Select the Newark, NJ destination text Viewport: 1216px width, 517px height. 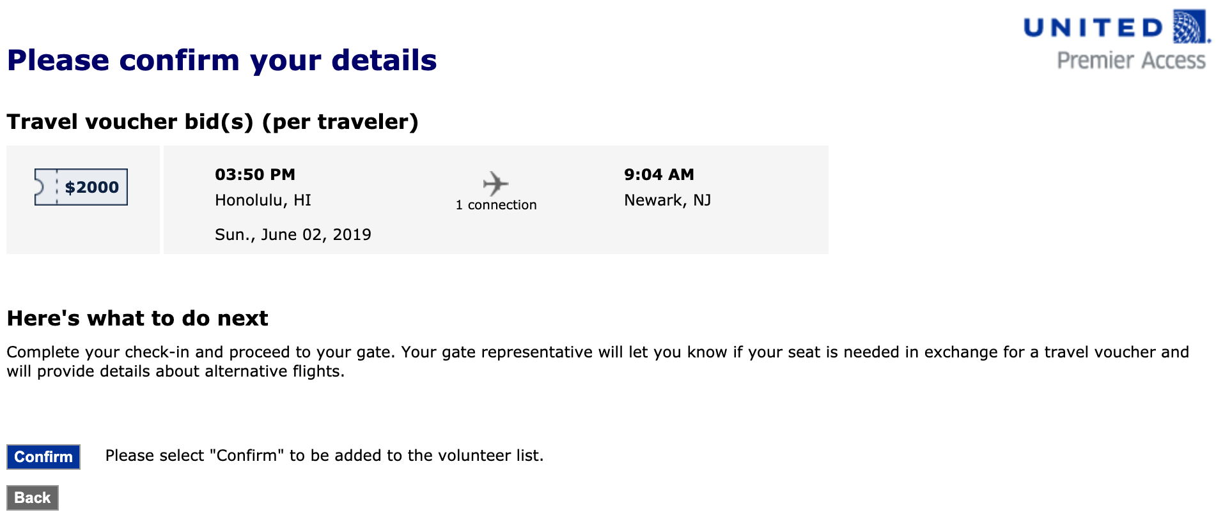(667, 200)
